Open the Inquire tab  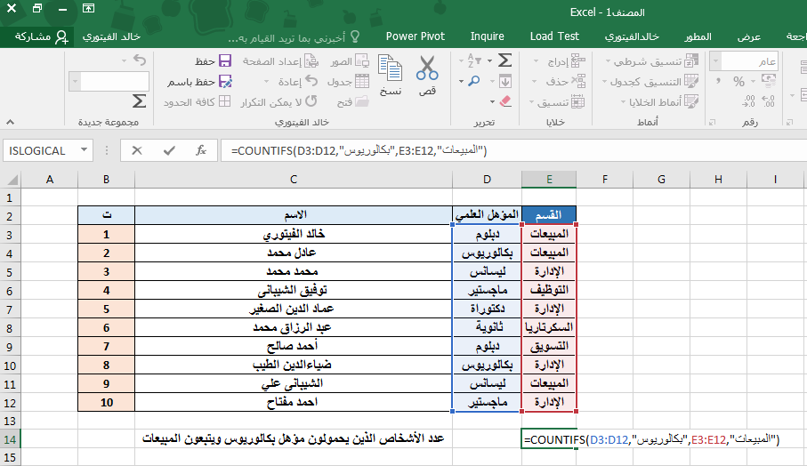tap(487, 36)
